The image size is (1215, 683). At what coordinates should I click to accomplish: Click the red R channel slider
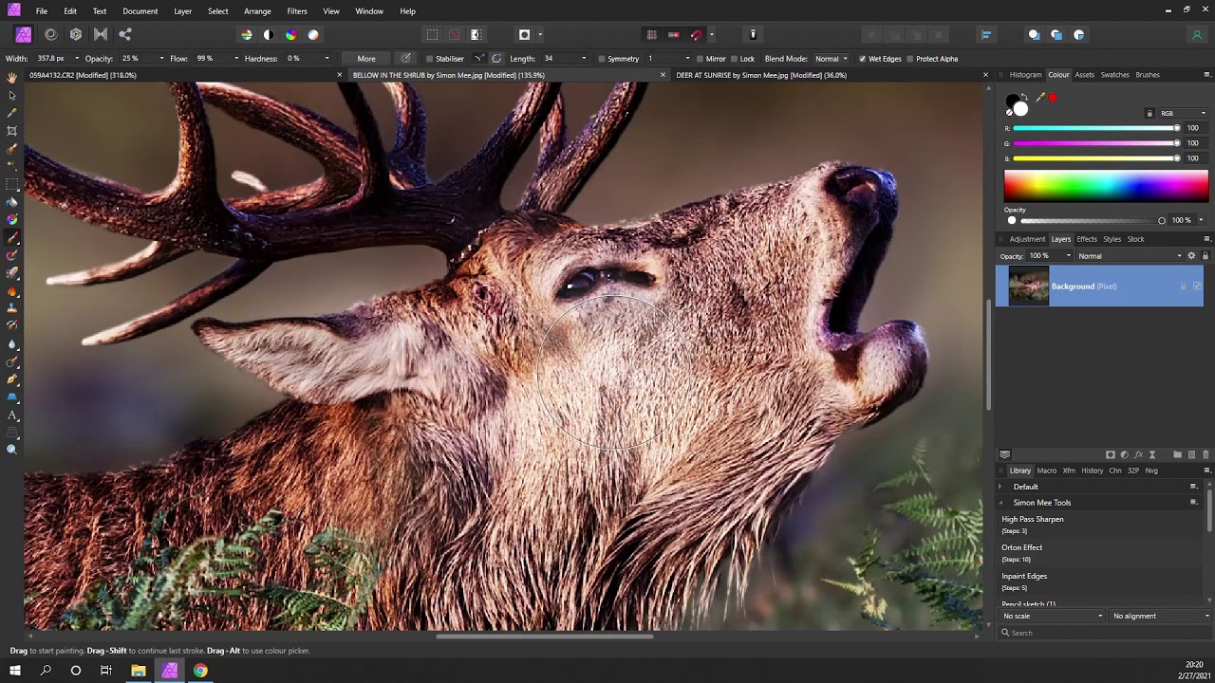click(1096, 128)
